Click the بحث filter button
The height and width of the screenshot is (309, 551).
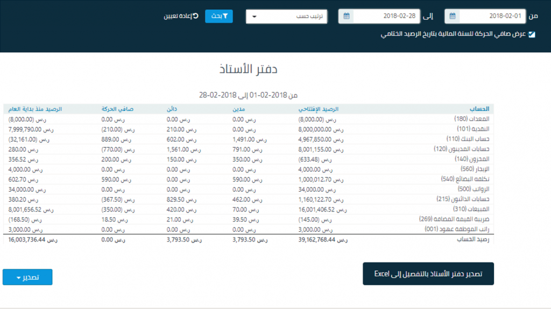tap(218, 16)
